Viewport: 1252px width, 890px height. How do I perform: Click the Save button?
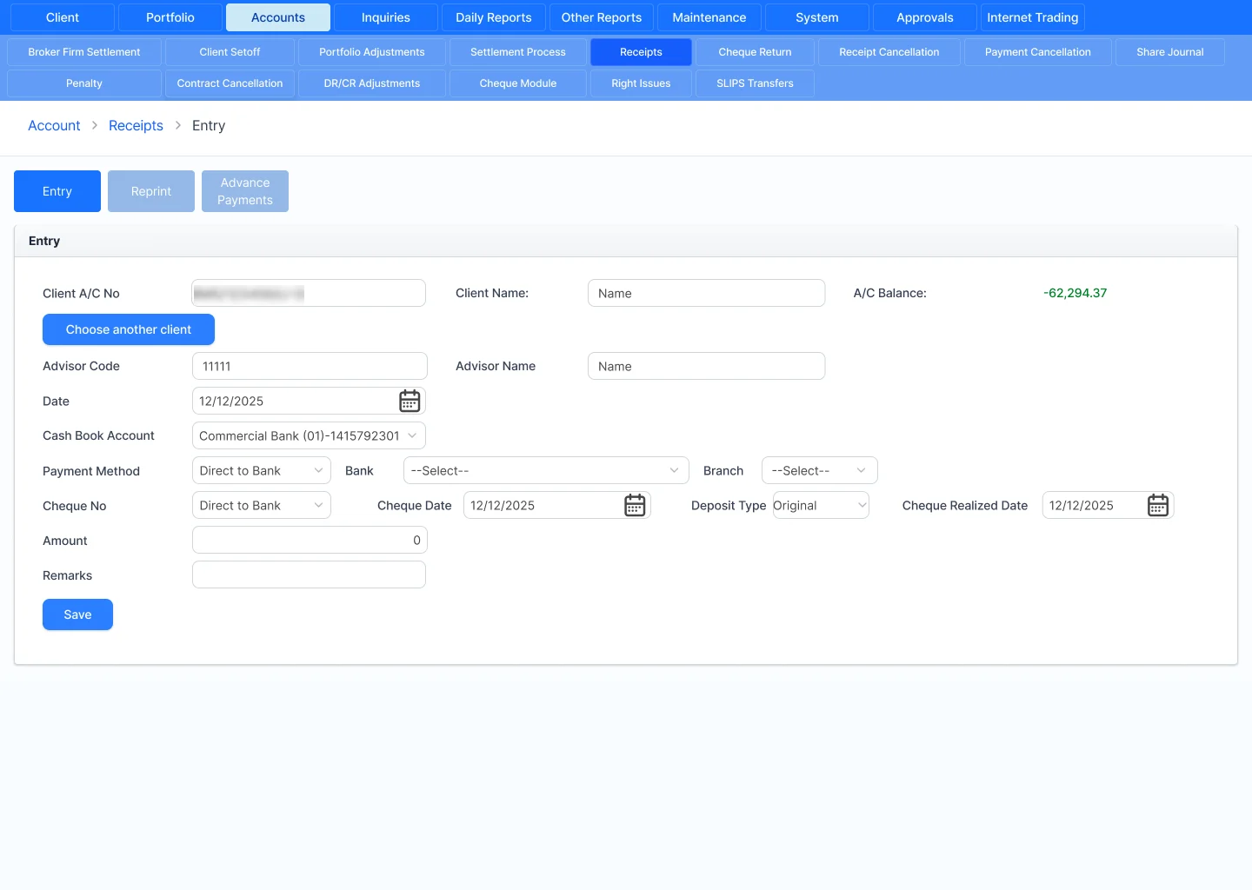pos(77,614)
